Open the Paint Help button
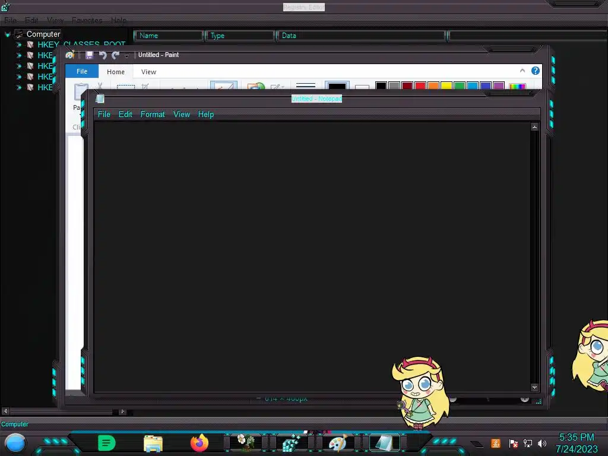Screen dimensions: 608x456 [x=536, y=71]
